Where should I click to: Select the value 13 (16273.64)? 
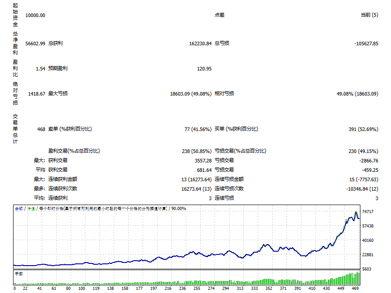pos(197,179)
